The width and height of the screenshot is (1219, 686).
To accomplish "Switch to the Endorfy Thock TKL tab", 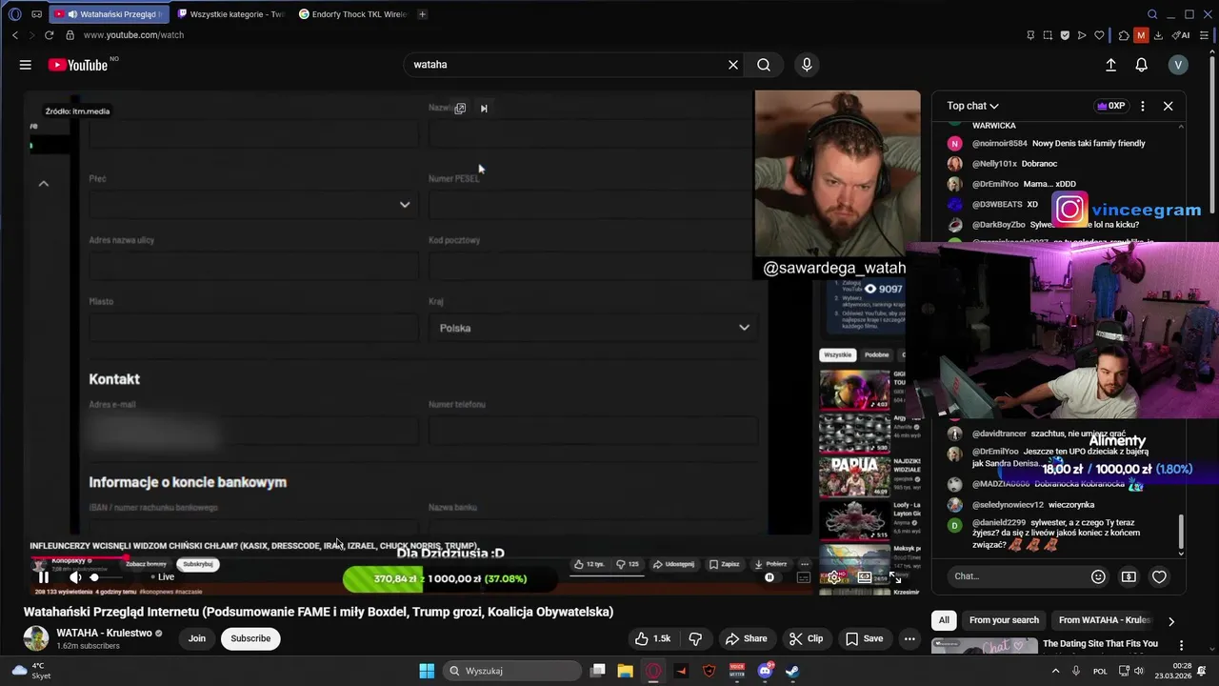I will 352,14.
